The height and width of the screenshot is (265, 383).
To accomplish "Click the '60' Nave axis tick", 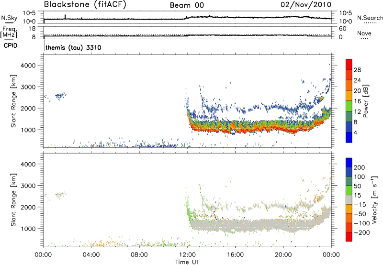I will pos(342,29).
